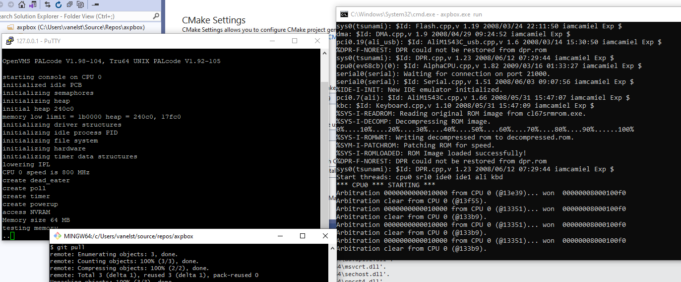The image size is (681, 282).
Task: Toggle Preview Selected Items icon
Action: pyautogui.click(x=95, y=4)
